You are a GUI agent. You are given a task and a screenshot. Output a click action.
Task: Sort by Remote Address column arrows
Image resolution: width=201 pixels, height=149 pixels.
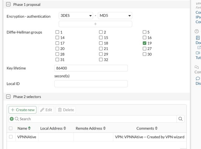click(105, 128)
